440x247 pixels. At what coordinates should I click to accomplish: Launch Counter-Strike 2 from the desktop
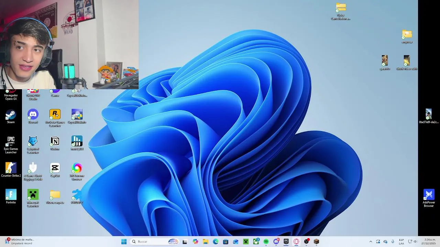pos(11,170)
